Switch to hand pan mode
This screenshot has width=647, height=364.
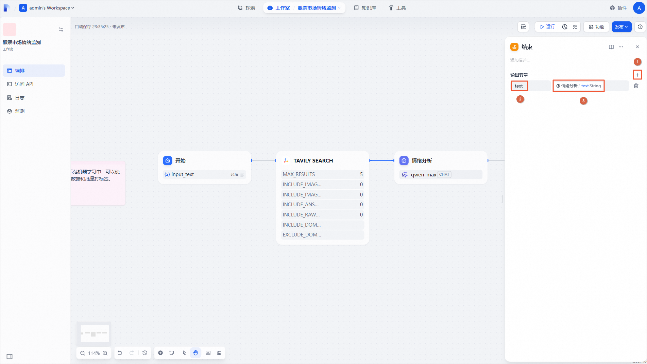195,353
